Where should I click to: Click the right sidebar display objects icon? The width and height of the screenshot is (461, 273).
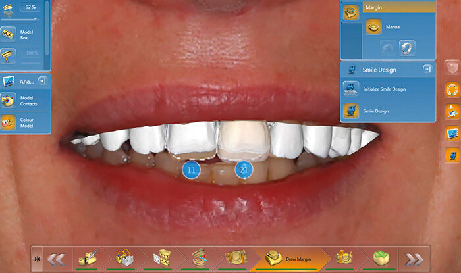tap(452, 112)
